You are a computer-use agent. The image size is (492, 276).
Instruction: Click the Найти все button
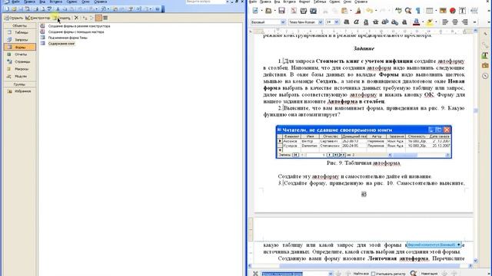click(361, 274)
